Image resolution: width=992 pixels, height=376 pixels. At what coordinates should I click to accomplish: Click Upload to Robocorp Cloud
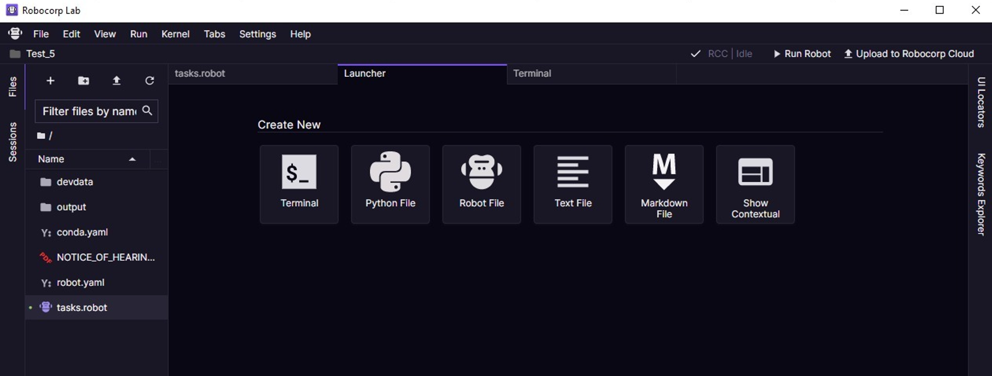(909, 54)
